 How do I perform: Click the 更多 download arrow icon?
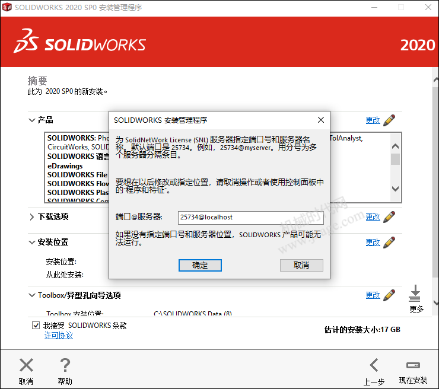tap(415, 294)
